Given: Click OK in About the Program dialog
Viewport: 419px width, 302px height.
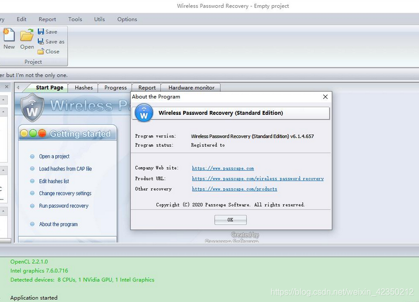Looking at the screenshot, I should point(231,220).
